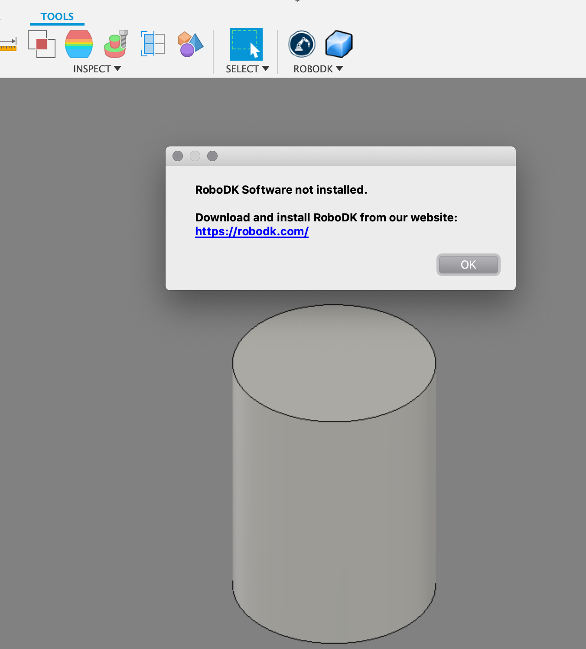Expand the ROBODK dropdown menu
586x649 pixels.
(318, 69)
